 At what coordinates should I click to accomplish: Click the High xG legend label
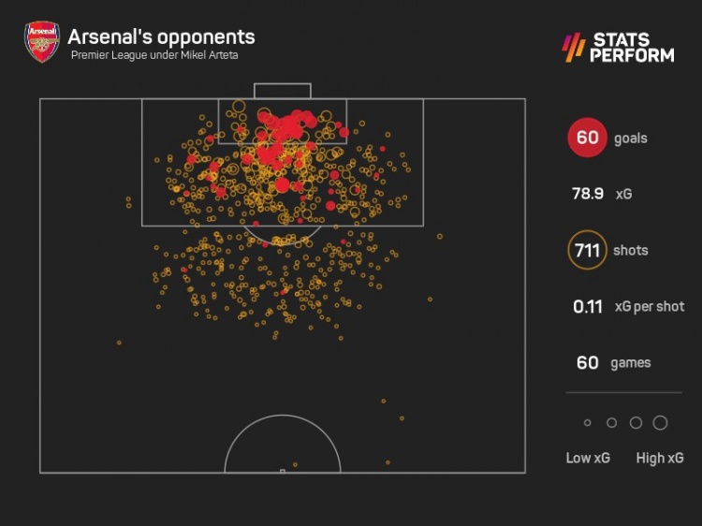[660, 458]
